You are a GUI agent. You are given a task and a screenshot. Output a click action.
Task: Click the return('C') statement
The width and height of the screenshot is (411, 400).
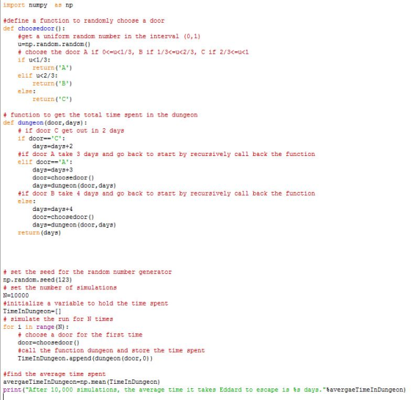click(x=52, y=99)
